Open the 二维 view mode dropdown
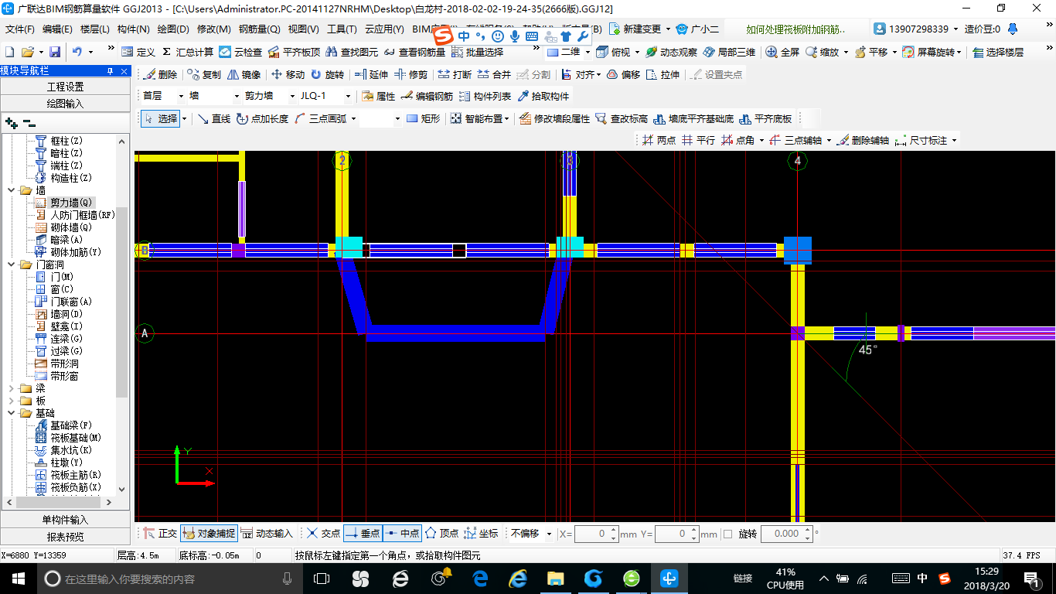The image size is (1056, 594). (588, 52)
